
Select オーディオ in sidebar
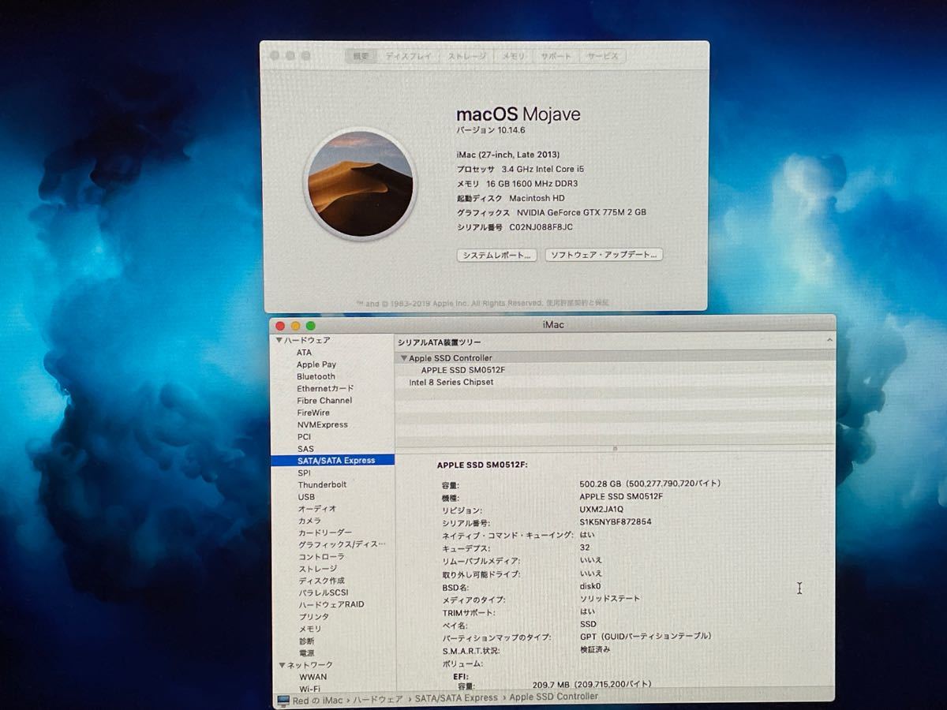(317, 509)
